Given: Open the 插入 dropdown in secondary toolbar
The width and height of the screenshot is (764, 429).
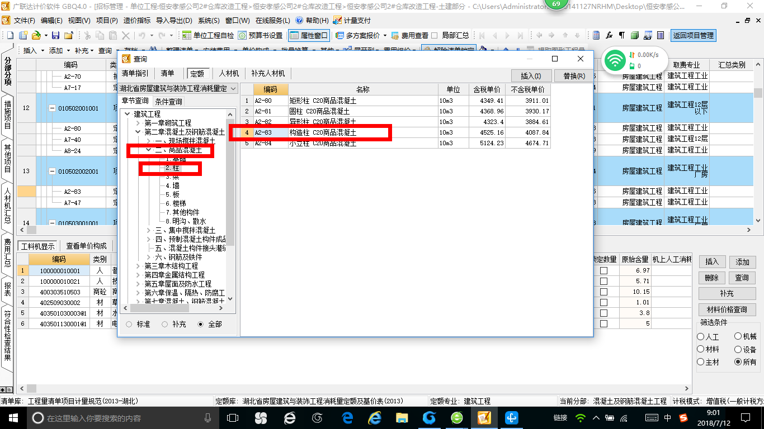Looking at the screenshot, I should pyautogui.click(x=33, y=50).
